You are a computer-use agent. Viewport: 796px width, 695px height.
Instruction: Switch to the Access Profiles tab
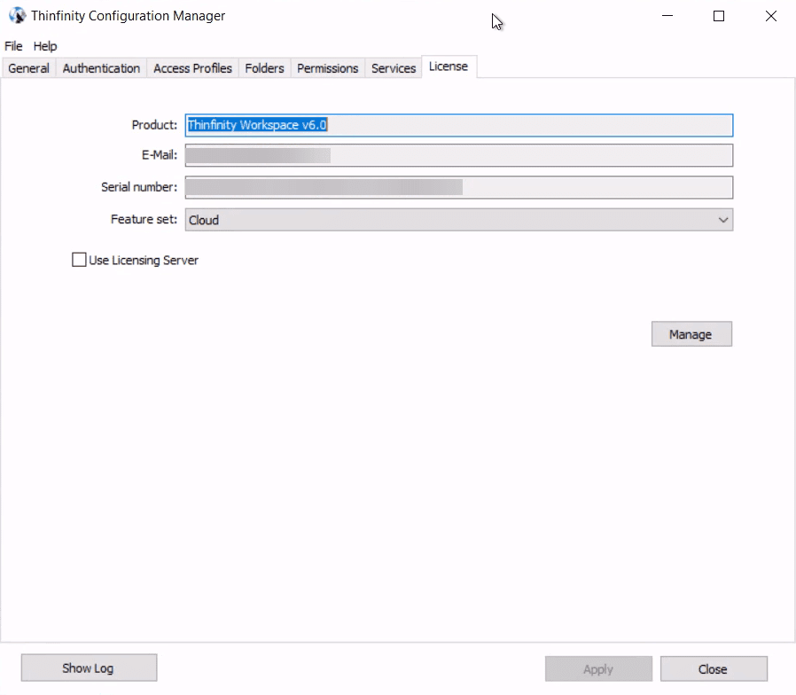pos(191,67)
